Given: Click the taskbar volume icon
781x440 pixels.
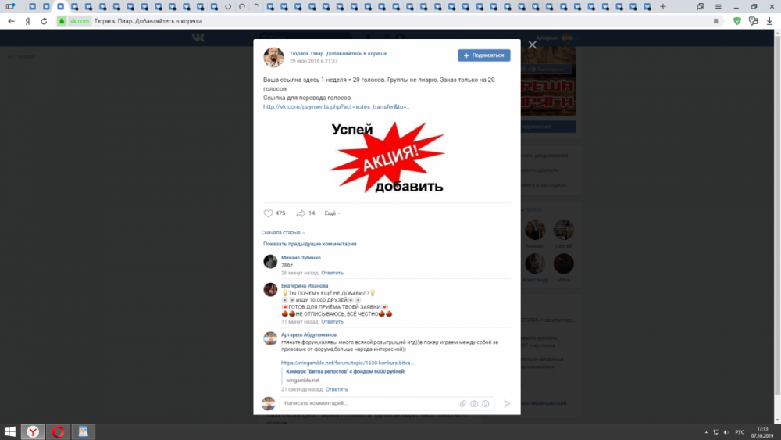Looking at the screenshot, I should [726, 432].
